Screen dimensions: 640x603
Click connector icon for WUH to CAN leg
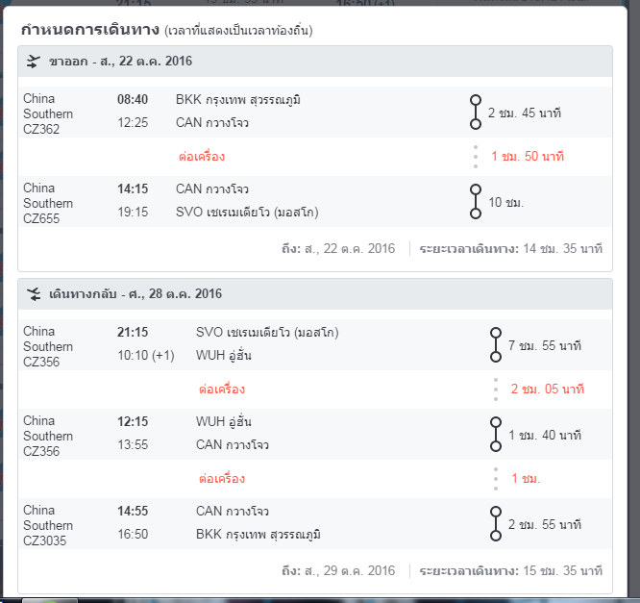pos(496,435)
